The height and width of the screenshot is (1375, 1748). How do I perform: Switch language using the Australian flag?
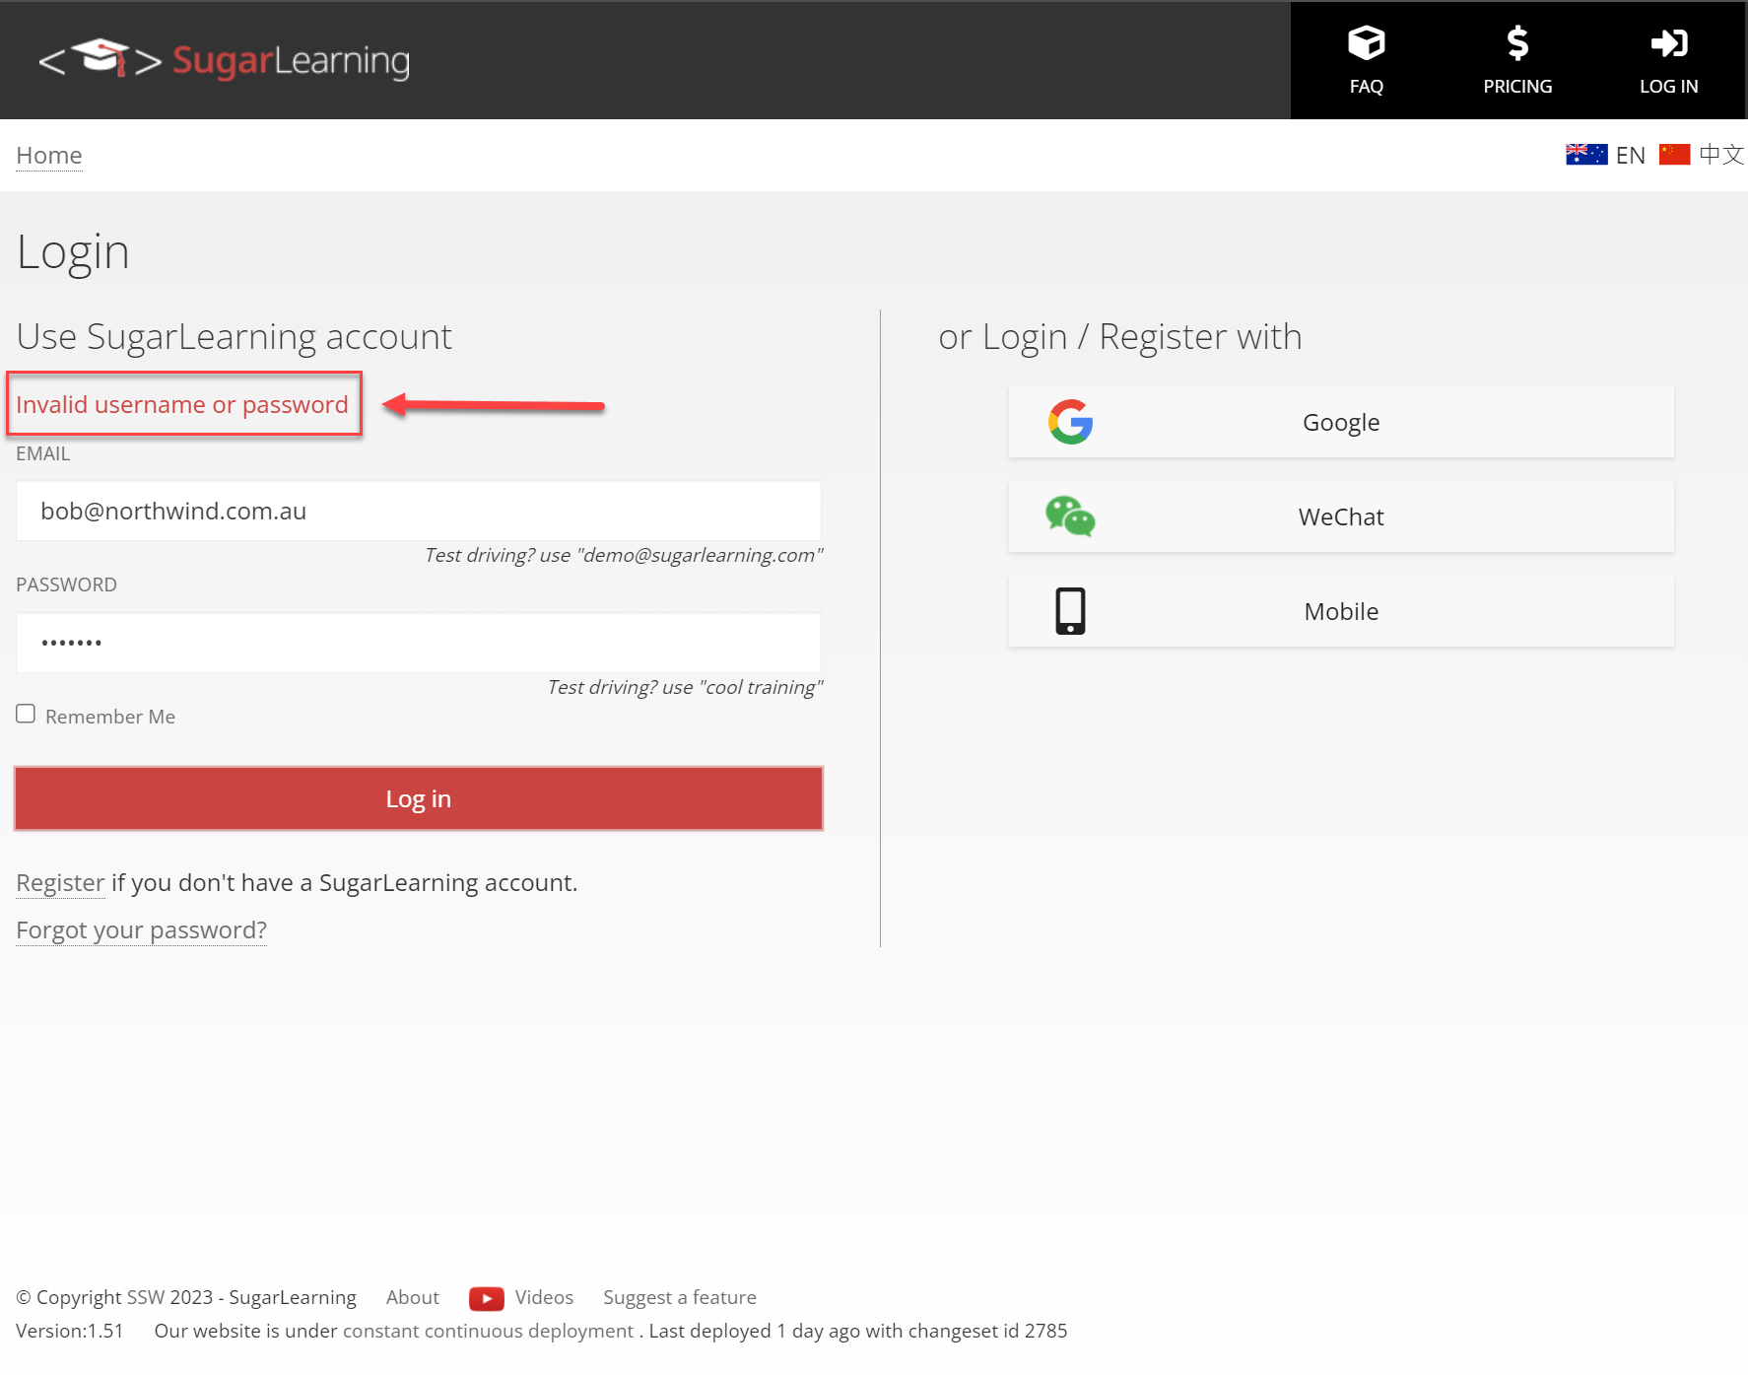1585,155
